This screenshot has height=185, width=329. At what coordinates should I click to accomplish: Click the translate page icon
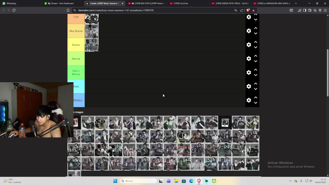(x=236, y=10)
